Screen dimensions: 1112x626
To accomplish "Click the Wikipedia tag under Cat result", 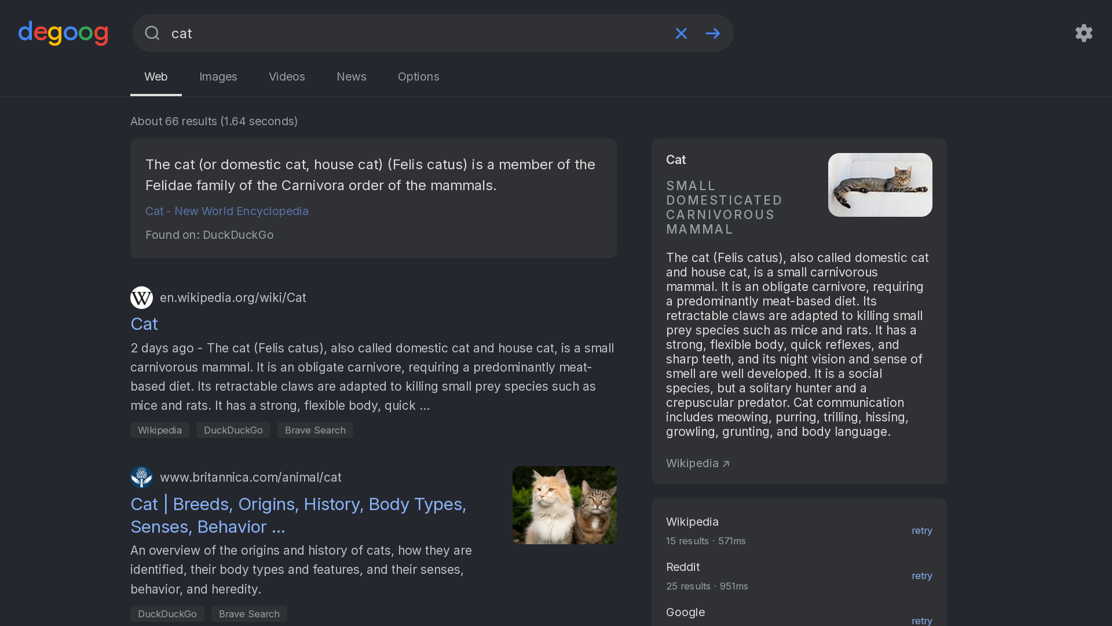I will point(160,430).
